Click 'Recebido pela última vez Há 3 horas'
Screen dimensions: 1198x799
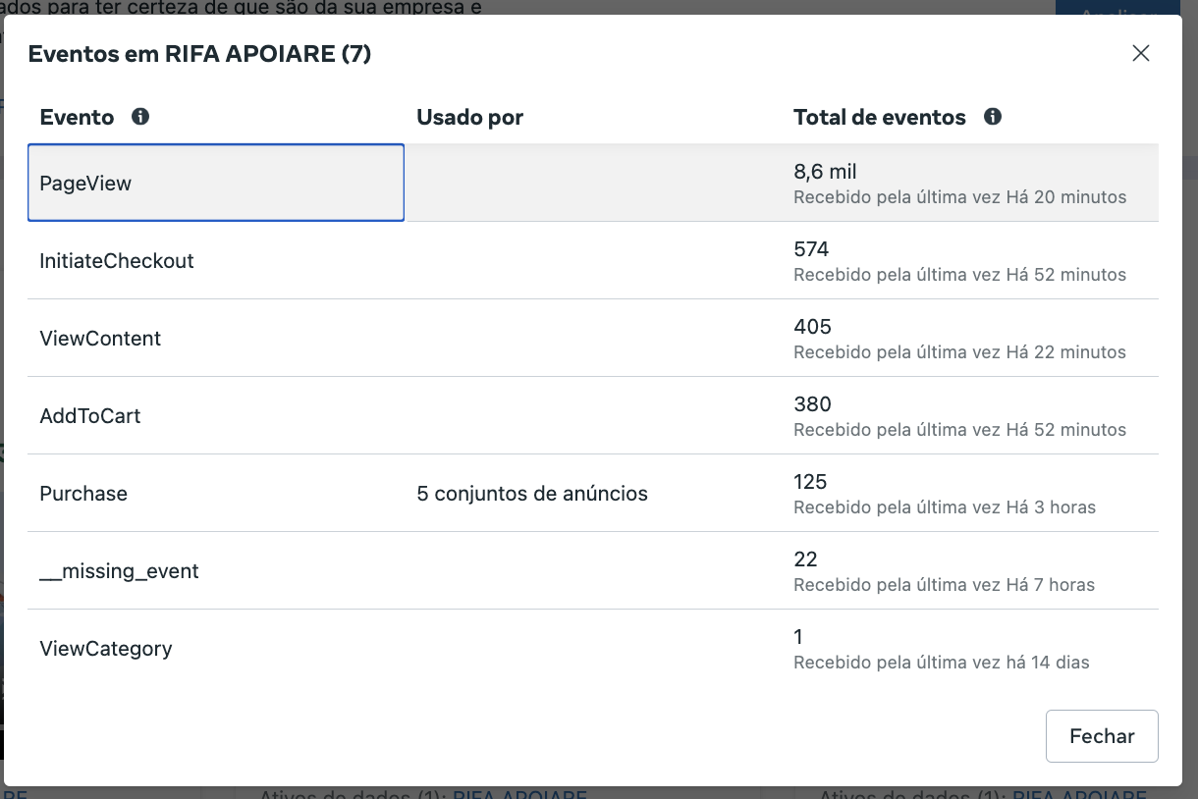pyautogui.click(x=945, y=507)
